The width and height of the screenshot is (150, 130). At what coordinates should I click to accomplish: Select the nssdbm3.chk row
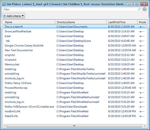click(75, 111)
